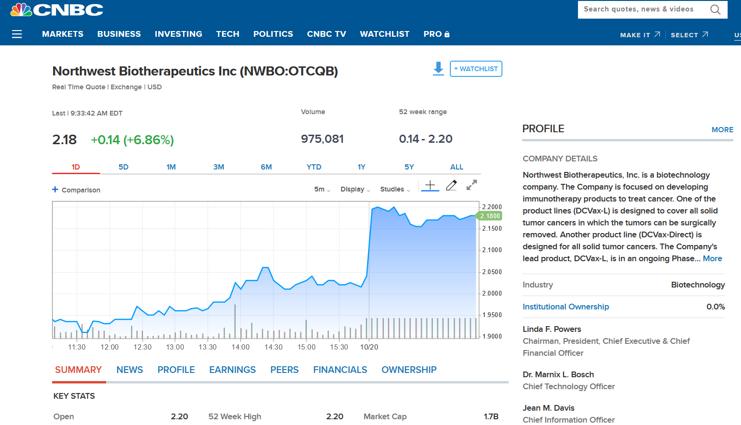Expand chart to full screen
The image size is (741, 425).
472,185
